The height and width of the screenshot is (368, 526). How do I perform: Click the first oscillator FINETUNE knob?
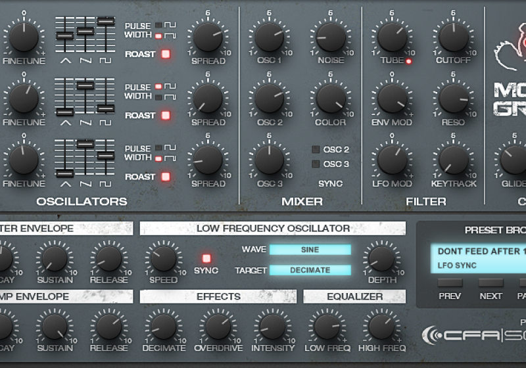24,37
